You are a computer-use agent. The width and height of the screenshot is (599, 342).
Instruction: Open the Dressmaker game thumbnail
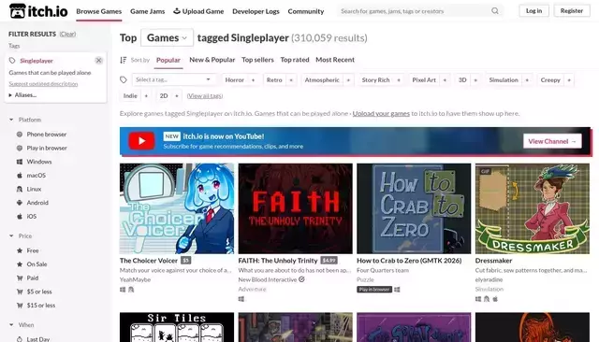click(533, 208)
